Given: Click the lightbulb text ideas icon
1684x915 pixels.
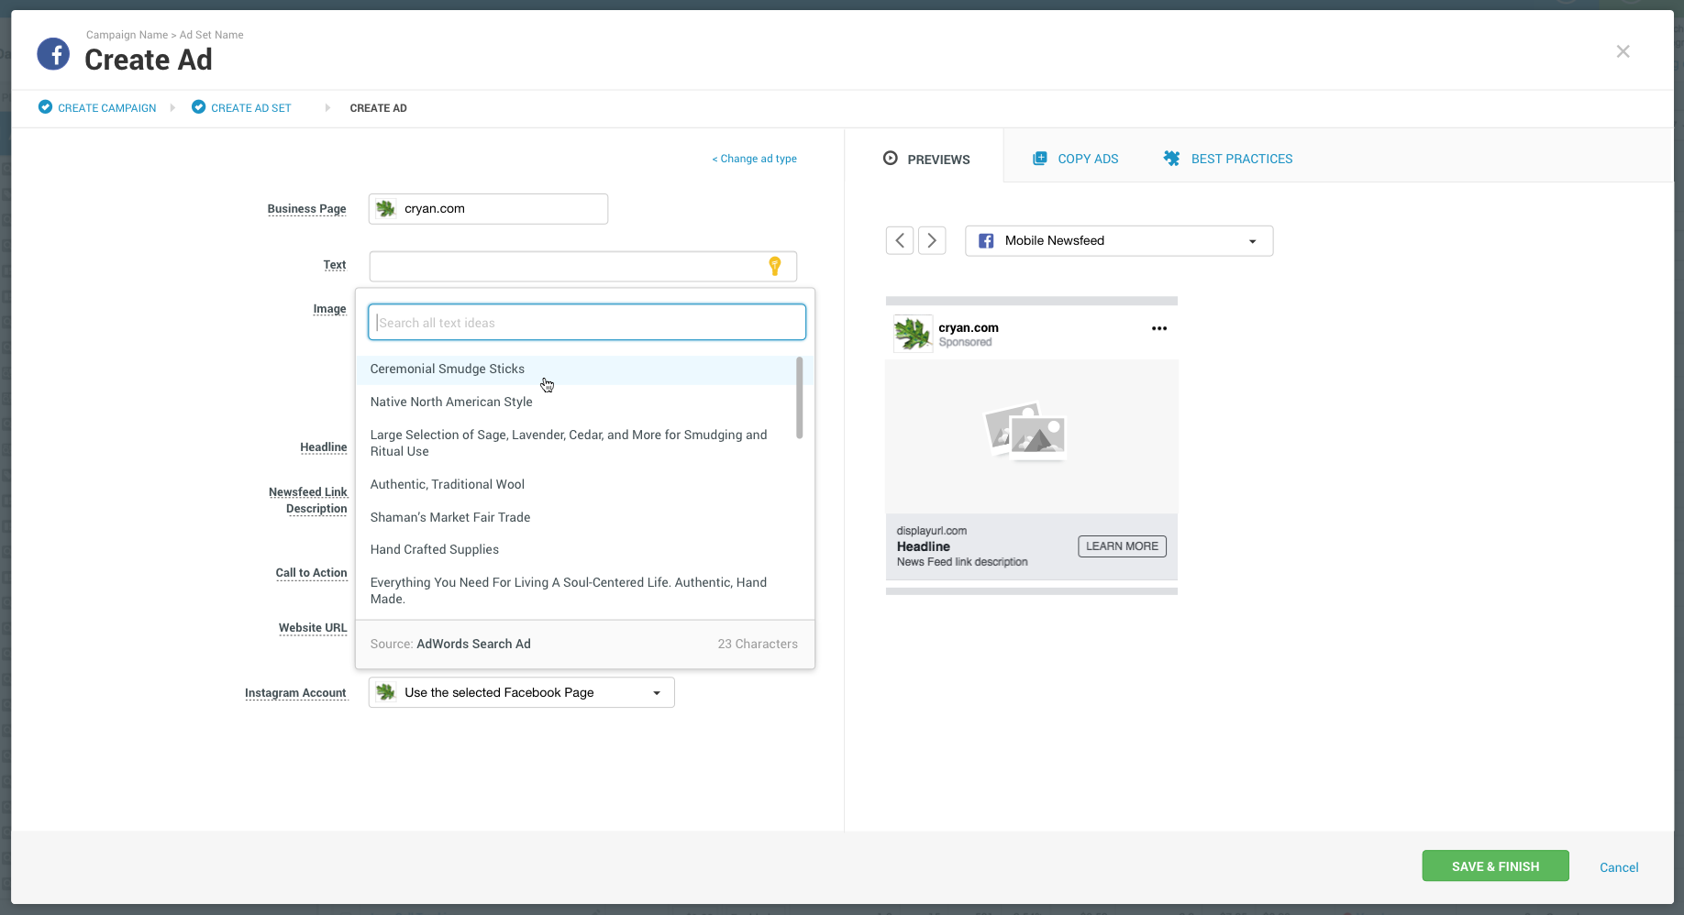Looking at the screenshot, I should 775,266.
